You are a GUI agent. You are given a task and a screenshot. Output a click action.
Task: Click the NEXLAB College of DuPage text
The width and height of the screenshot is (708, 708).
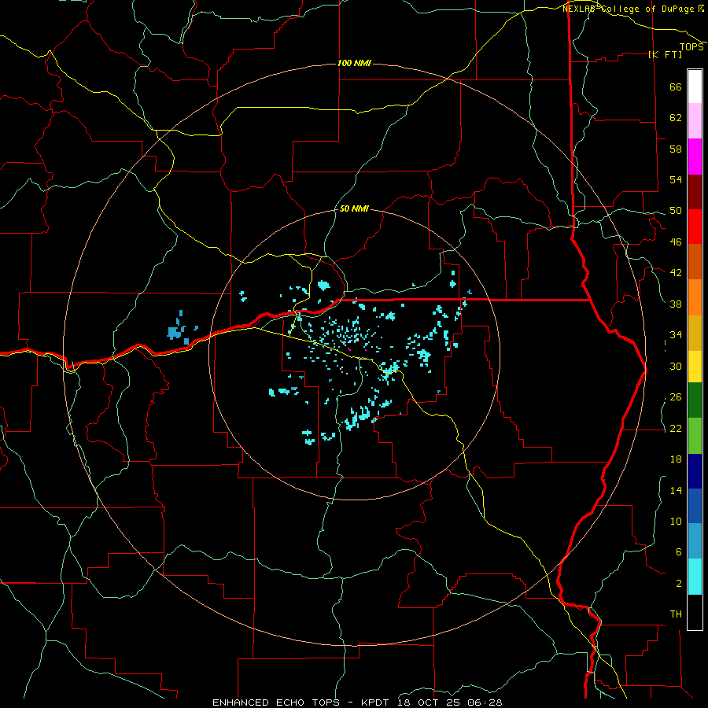[630, 9]
